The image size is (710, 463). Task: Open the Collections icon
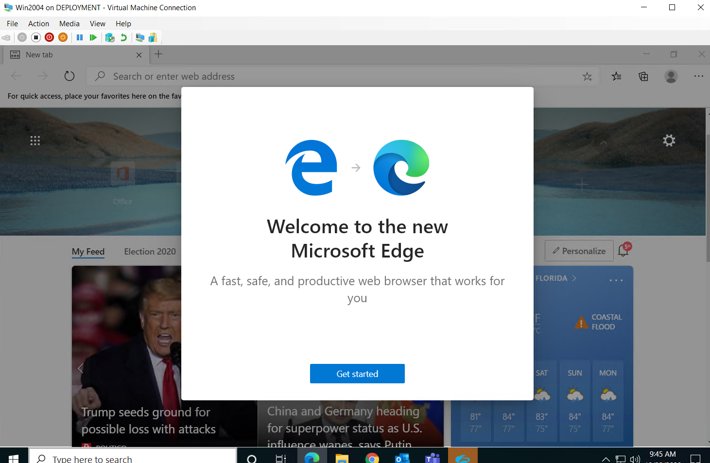click(x=643, y=76)
